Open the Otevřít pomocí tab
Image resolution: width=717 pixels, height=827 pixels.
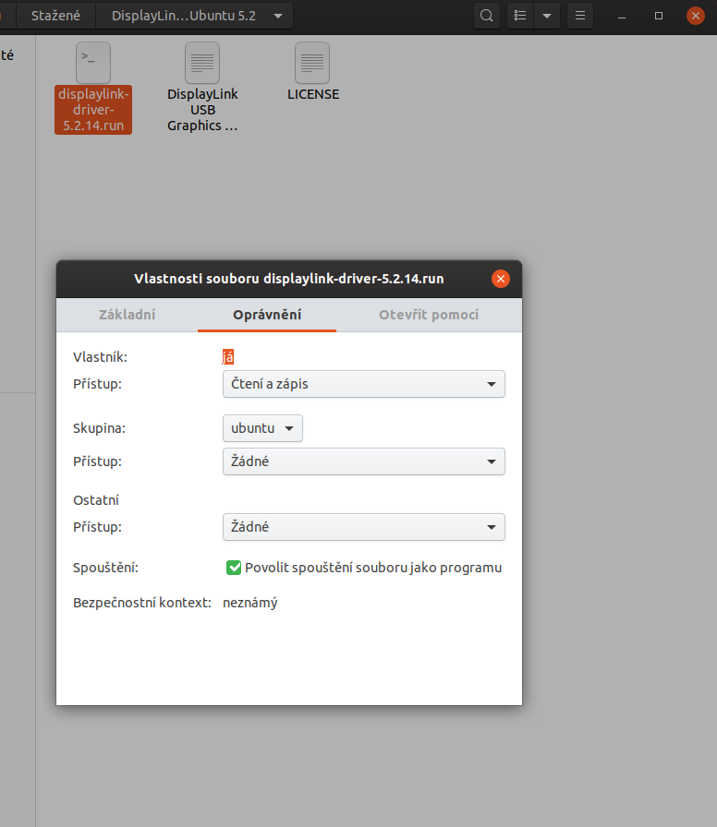pyautogui.click(x=429, y=315)
